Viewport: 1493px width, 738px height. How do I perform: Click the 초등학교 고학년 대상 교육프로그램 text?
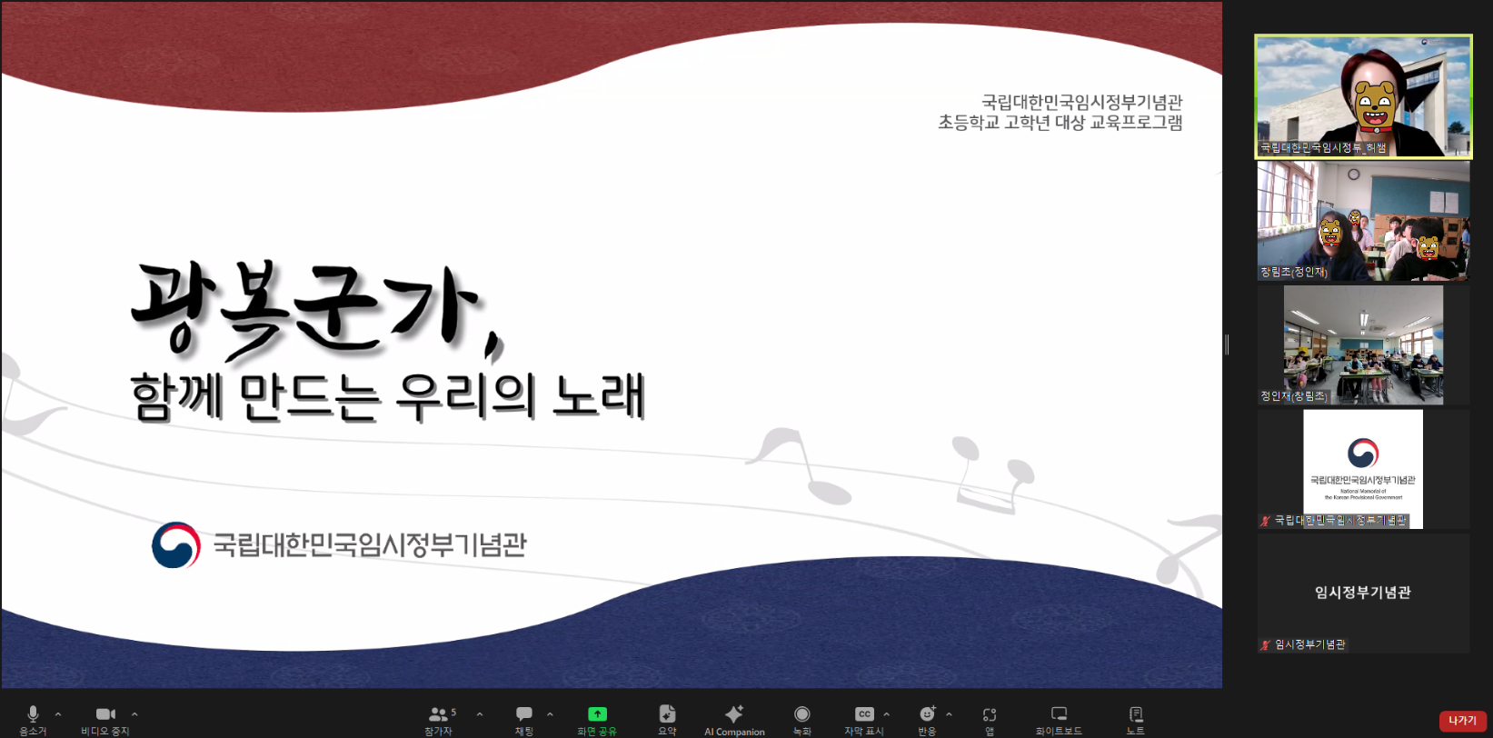[1060, 123]
